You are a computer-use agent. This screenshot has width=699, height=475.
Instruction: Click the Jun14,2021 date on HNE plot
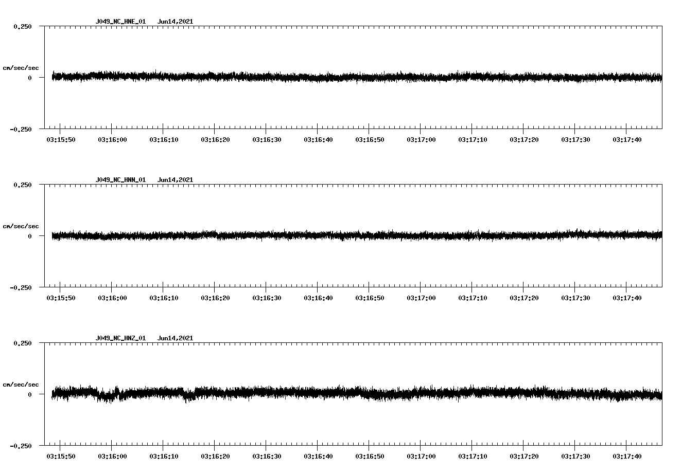click(x=175, y=22)
